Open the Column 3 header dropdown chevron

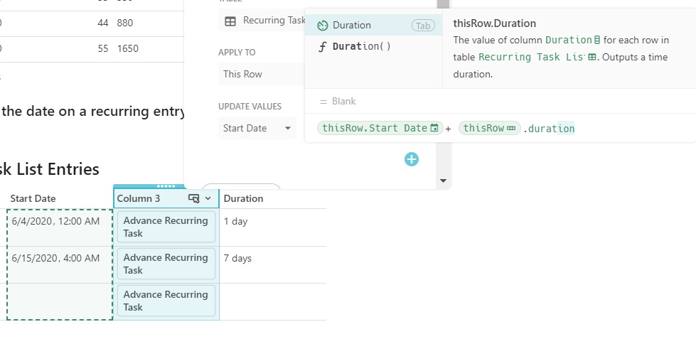(208, 198)
